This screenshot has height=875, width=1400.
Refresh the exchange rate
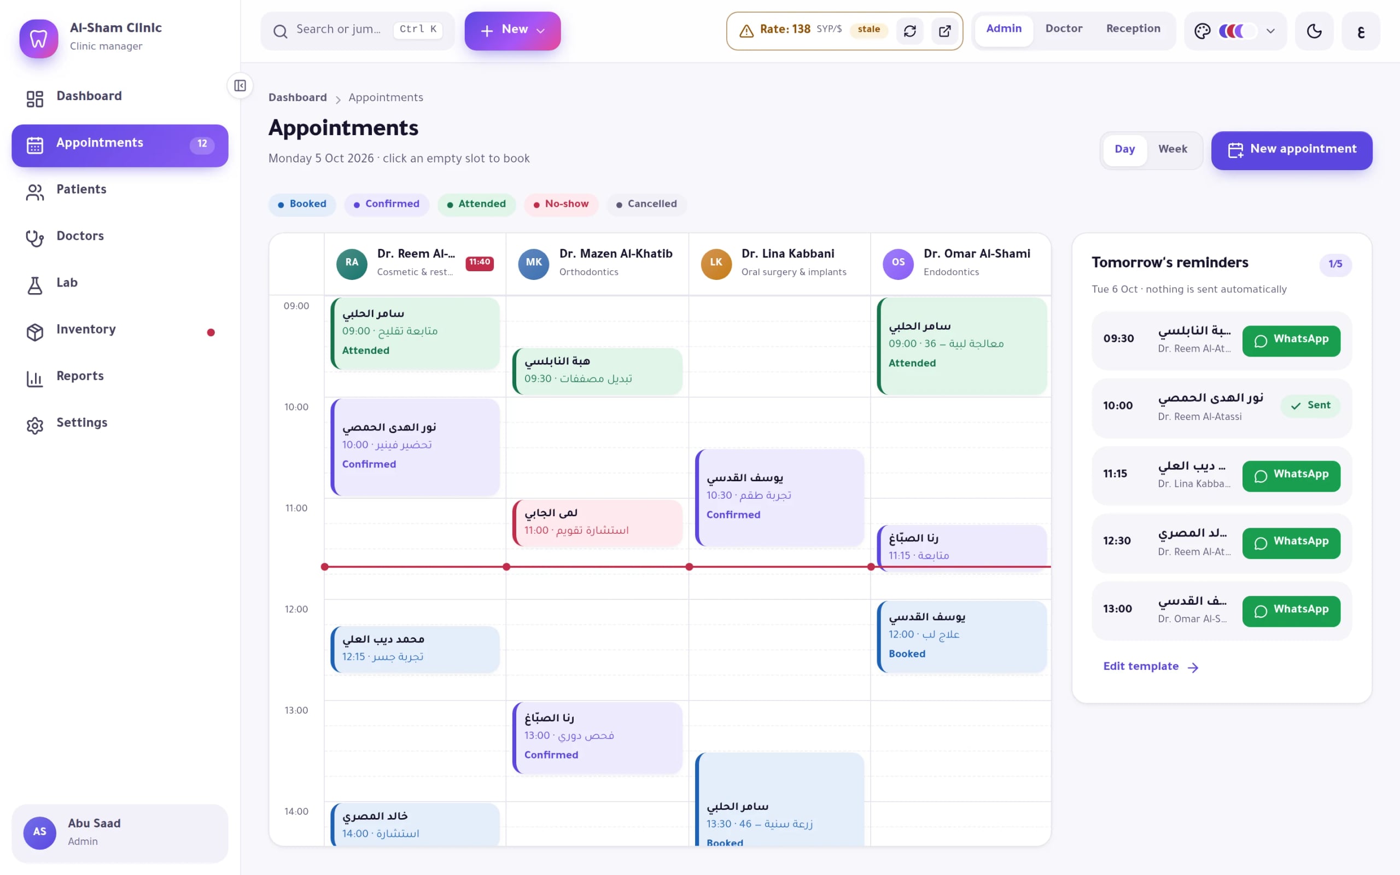(x=910, y=31)
